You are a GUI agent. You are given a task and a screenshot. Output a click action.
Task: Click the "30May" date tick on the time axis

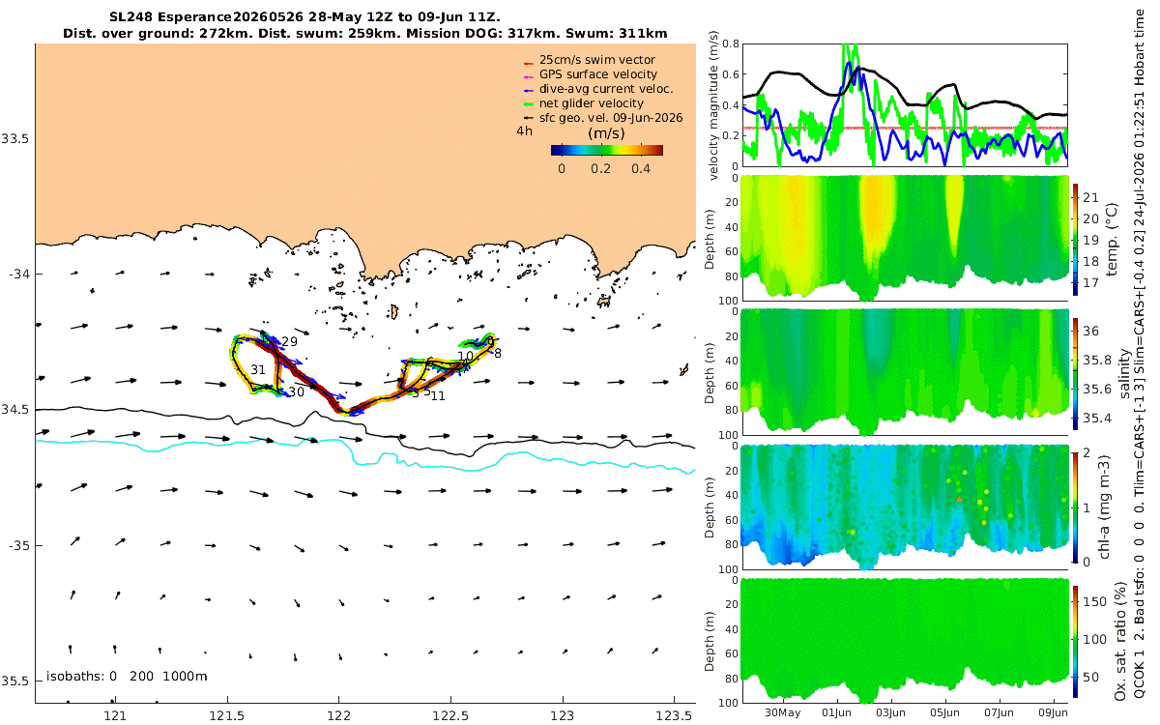point(783,713)
